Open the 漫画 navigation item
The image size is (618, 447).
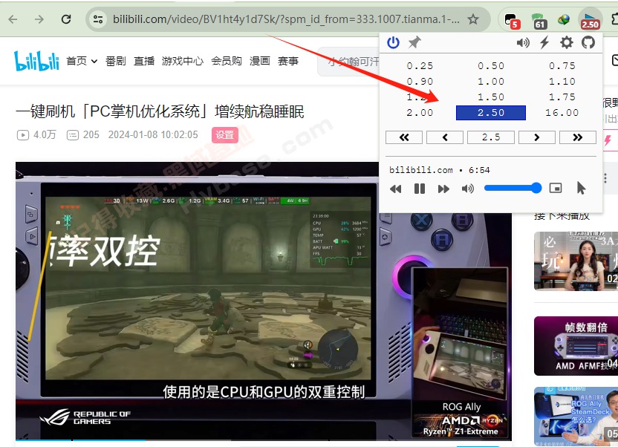260,61
